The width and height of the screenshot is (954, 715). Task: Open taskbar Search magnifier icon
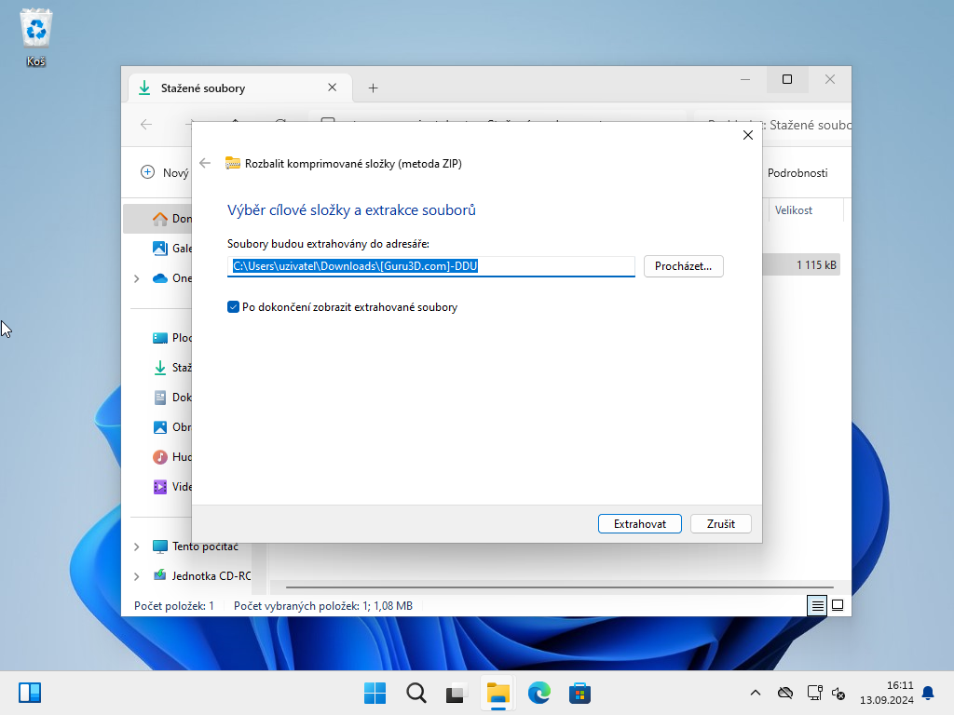(416, 693)
